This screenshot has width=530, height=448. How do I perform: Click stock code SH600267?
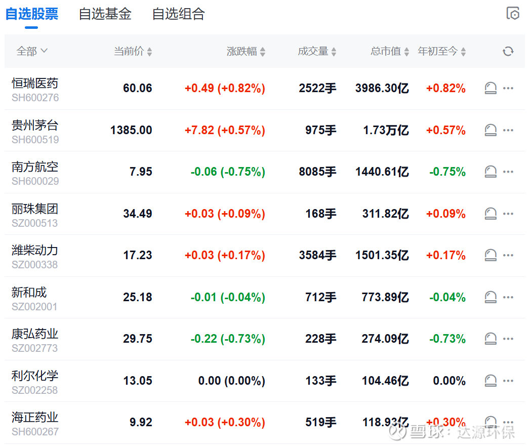click(35, 432)
